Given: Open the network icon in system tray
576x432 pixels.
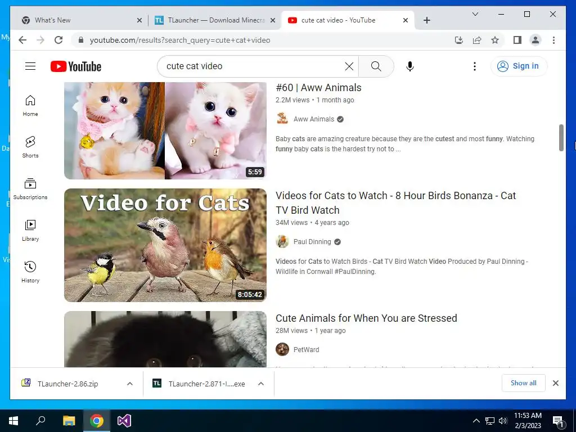Looking at the screenshot, I should pyautogui.click(x=490, y=421).
